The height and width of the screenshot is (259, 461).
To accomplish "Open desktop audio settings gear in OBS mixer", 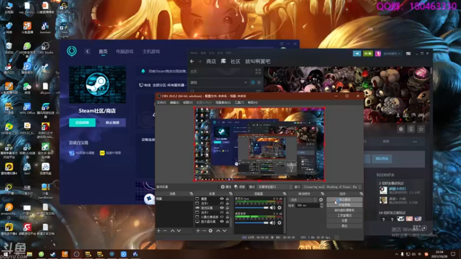I will click(x=279, y=223).
